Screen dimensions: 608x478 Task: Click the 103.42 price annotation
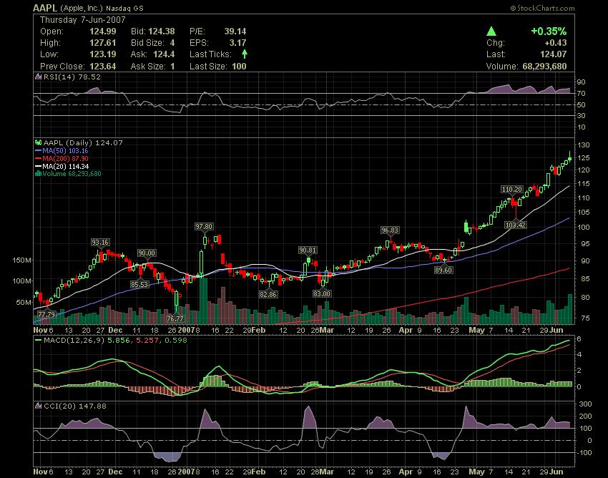[x=515, y=225]
